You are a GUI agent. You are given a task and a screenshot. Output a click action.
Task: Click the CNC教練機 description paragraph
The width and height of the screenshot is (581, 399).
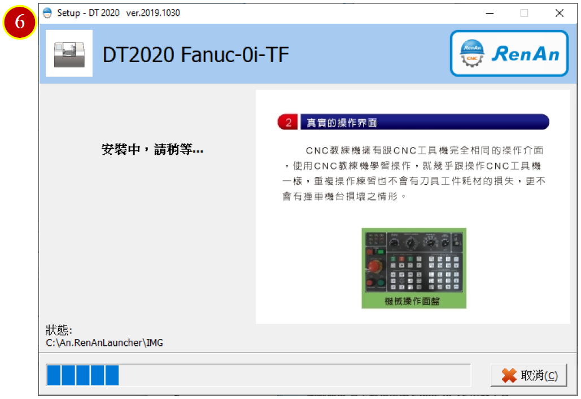point(413,173)
